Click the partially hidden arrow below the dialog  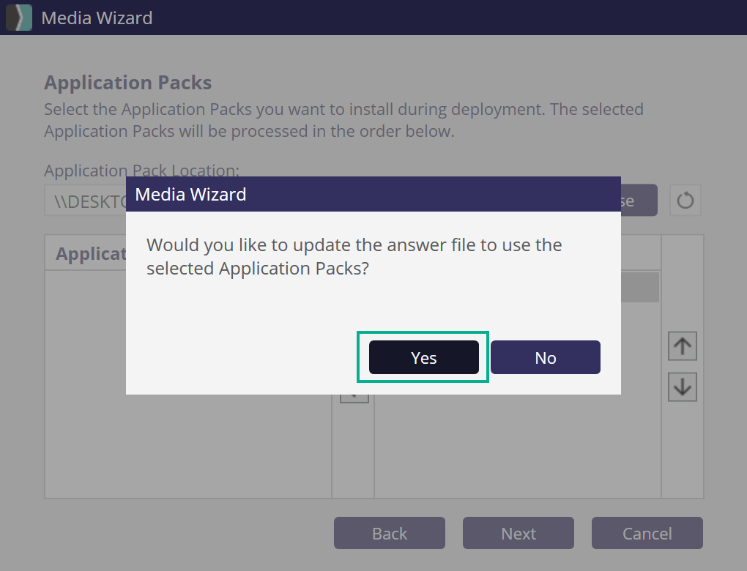click(x=354, y=398)
